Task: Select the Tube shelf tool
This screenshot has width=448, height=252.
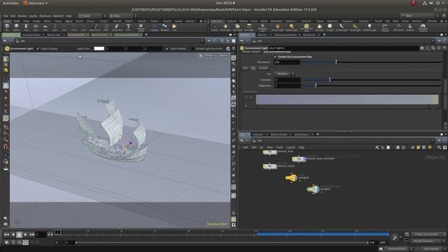Action: point(27,27)
